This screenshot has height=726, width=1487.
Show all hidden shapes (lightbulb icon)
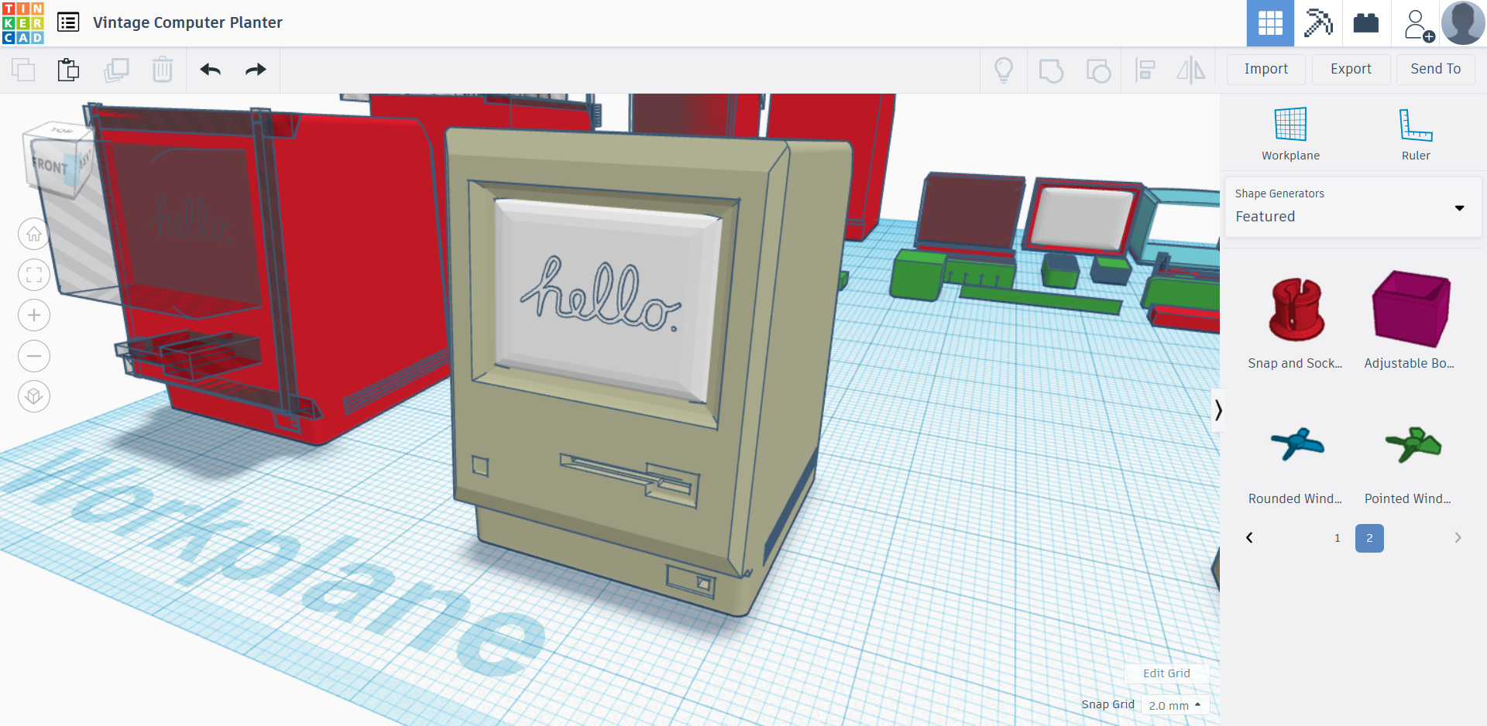1004,70
